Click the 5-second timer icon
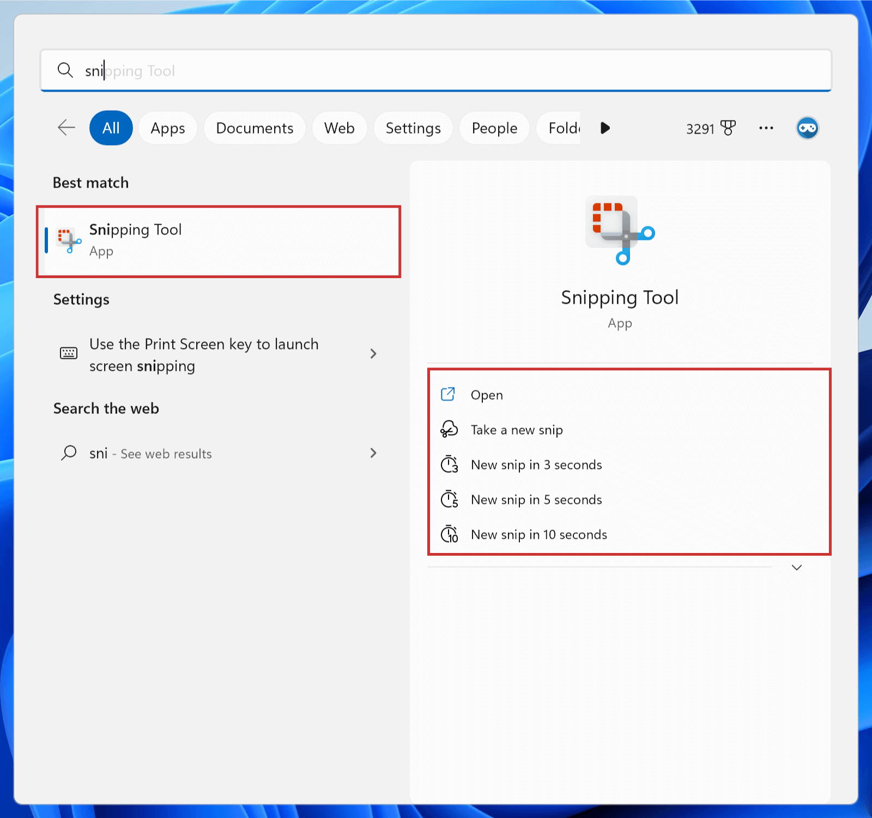The image size is (872, 818). [x=449, y=499]
